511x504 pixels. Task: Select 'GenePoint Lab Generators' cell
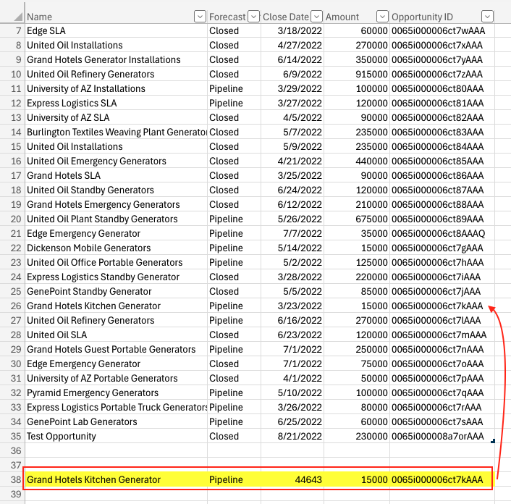point(116,421)
